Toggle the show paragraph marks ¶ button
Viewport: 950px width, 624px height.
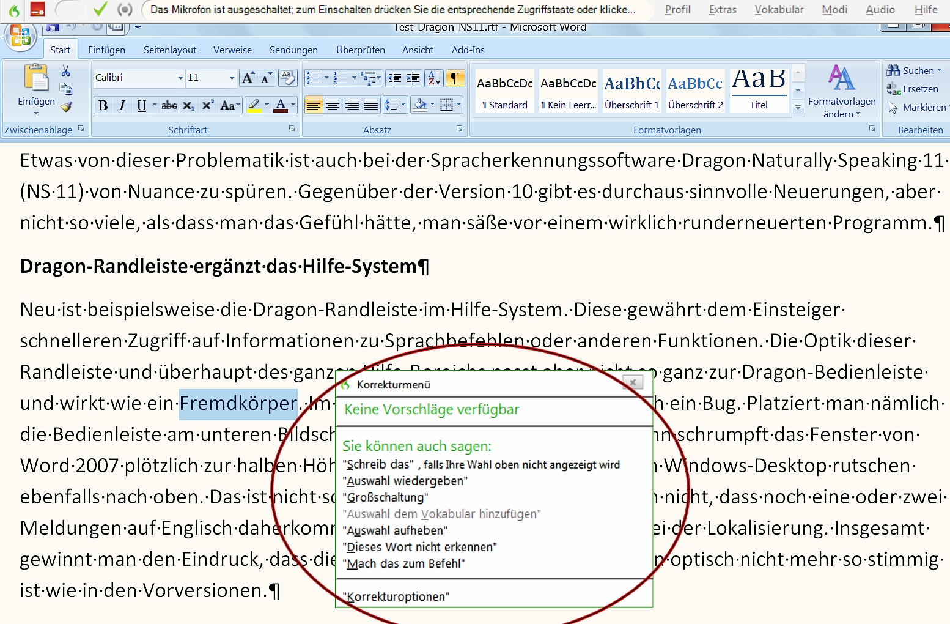coord(455,78)
